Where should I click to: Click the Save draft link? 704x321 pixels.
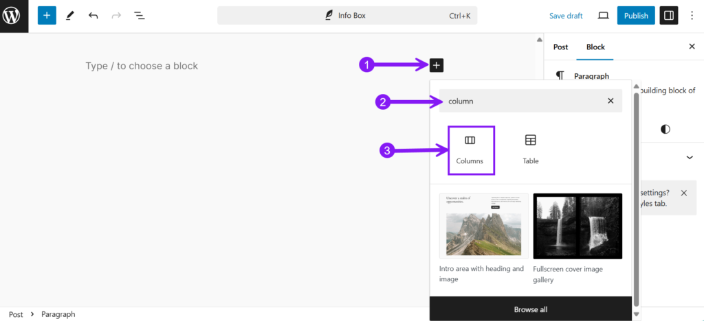[x=566, y=16]
